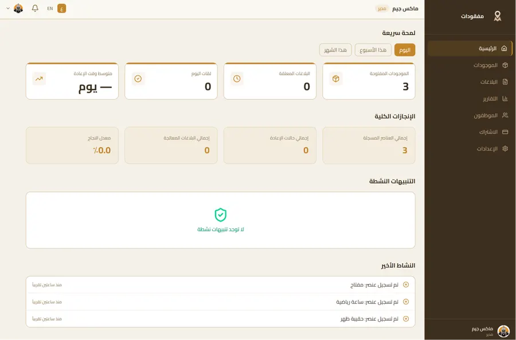Click the مدير role badge in top bar
This screenshot has width=516, height=340.
pos(382,9)
